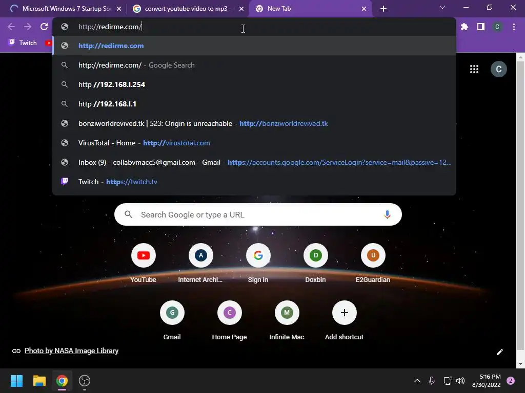The image size is (525, 393).
Task: Open the notification count badge
Action: pos(511,381)
